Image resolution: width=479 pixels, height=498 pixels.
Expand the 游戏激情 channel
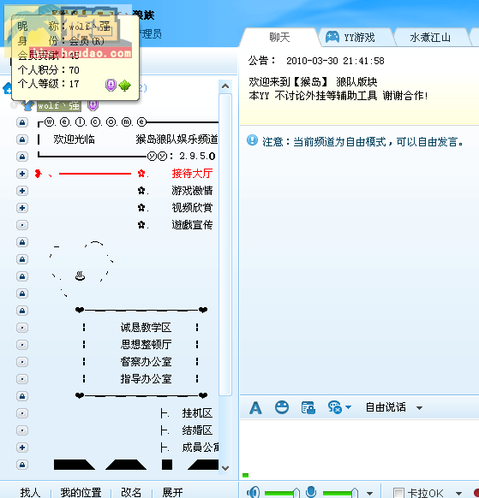coord(22,191)
